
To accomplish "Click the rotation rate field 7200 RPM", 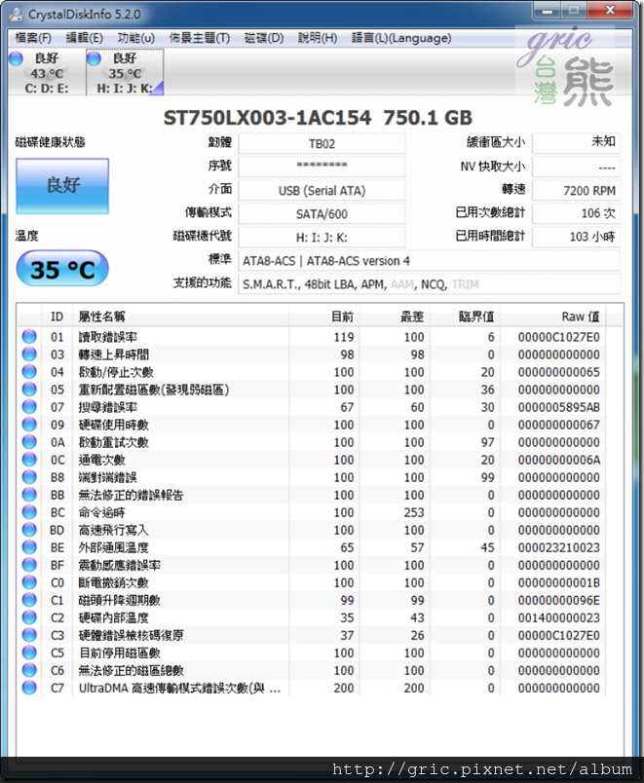I will [576, 190].
